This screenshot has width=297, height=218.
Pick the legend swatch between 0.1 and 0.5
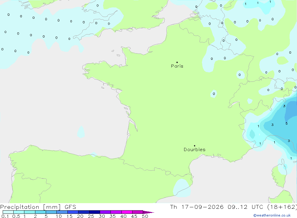click(x=8, y=212)
